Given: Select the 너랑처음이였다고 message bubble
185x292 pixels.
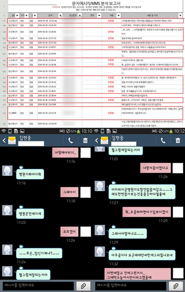Looking at the screenshot, I should tap(156, 168).
